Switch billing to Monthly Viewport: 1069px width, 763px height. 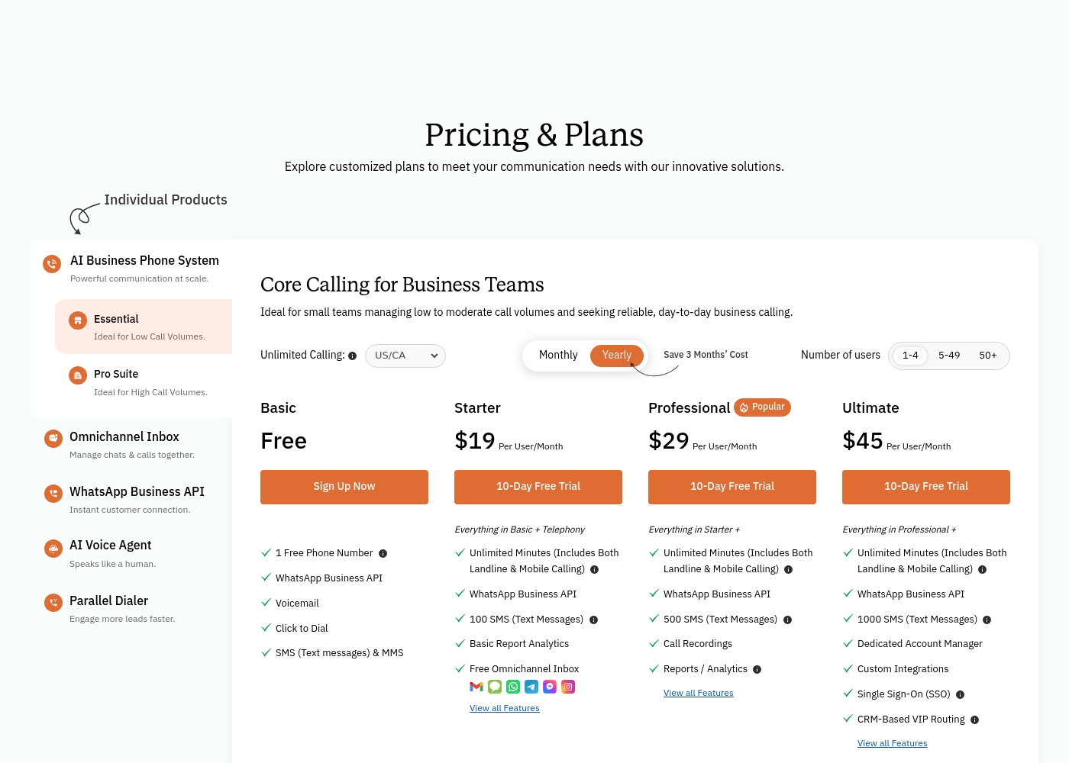pyautogui.click(x=558, y=356)
